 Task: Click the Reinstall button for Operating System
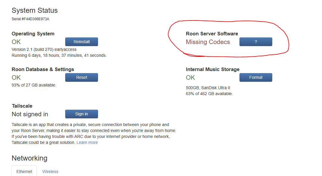82,42
